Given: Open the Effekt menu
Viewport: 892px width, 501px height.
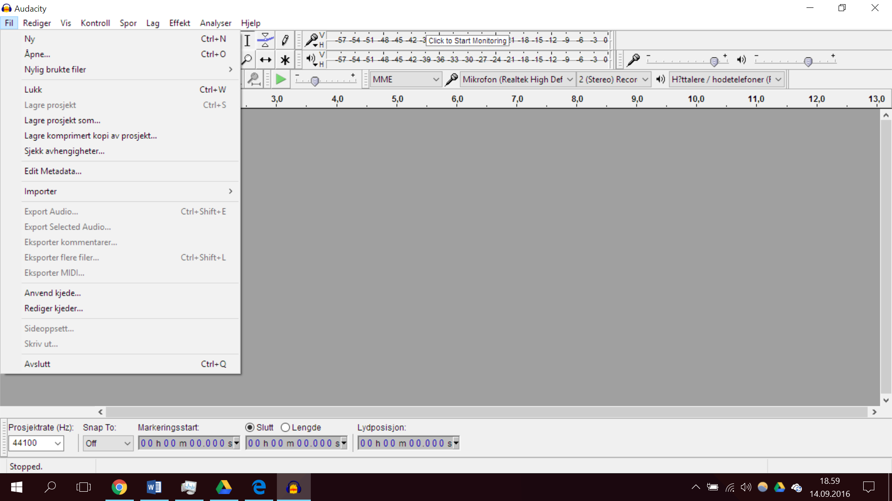Looking at the screenshot, I should pos(180,23).
